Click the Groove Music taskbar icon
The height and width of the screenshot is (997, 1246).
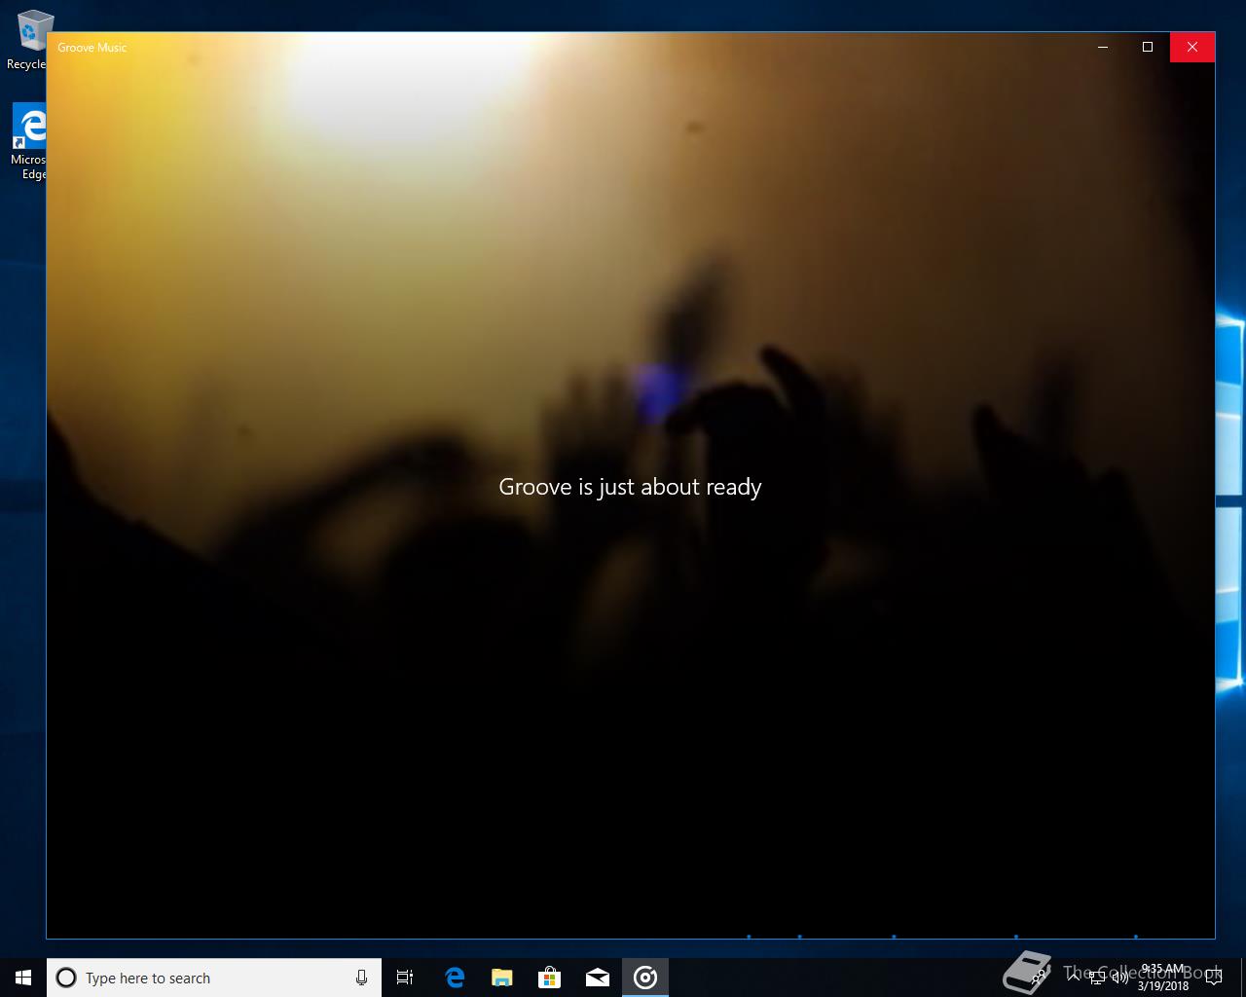click(x=645, y=978)
